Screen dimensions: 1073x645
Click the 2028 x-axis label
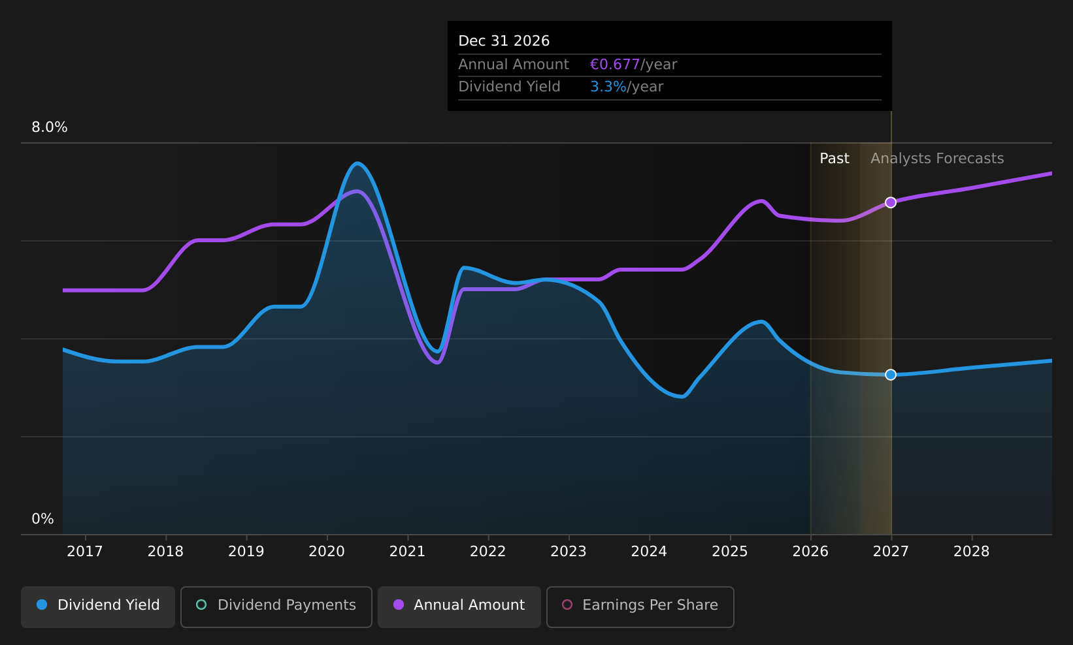click(x=972, y=552)
